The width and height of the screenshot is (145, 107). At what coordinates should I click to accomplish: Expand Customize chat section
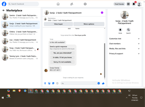point(124,39)
